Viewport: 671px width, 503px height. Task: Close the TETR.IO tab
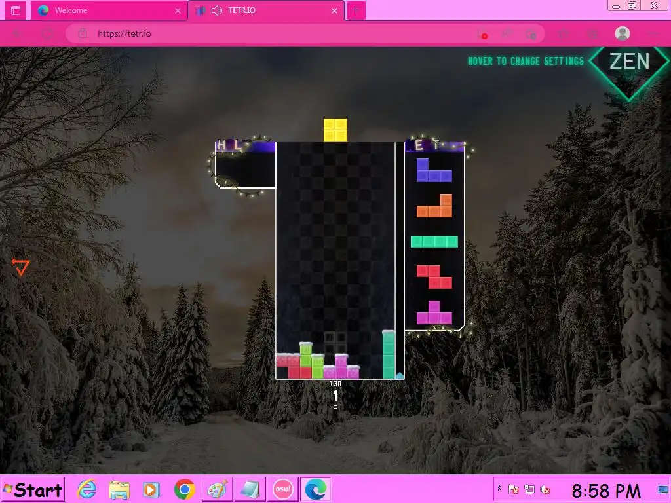pyautogui.click(x=334, y=10)
